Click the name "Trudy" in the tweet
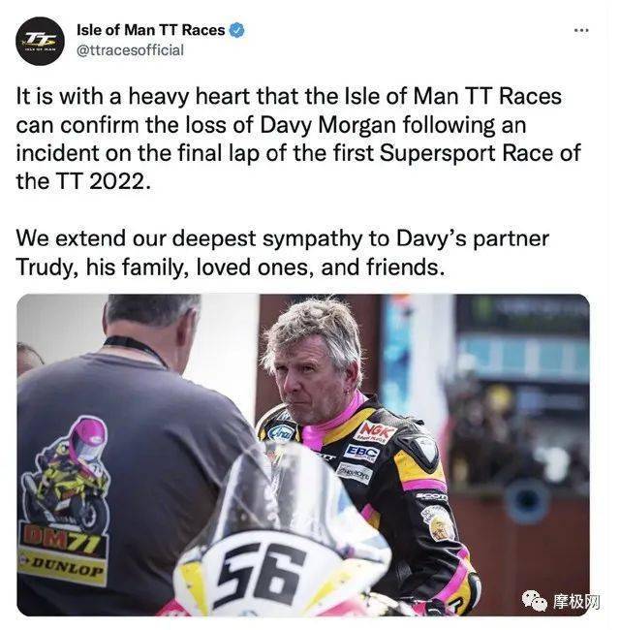The width and height of the screenshot is (620, 630). [x=46, y=268]
